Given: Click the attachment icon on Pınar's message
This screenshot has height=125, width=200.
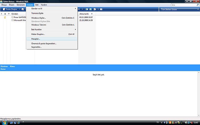Looking at the screenshot, I should [x=5, y=17].
